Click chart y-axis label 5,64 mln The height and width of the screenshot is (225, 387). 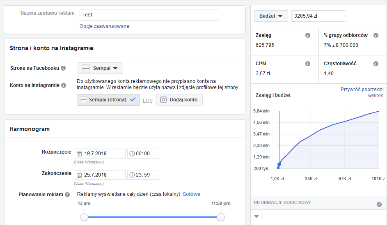pyautogui.click(x=261, y=111)
